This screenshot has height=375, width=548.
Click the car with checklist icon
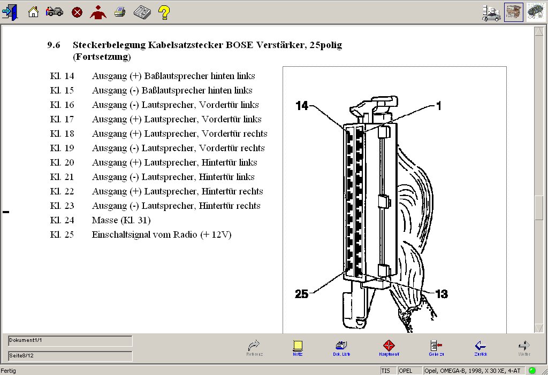click(x=491, y=12)
